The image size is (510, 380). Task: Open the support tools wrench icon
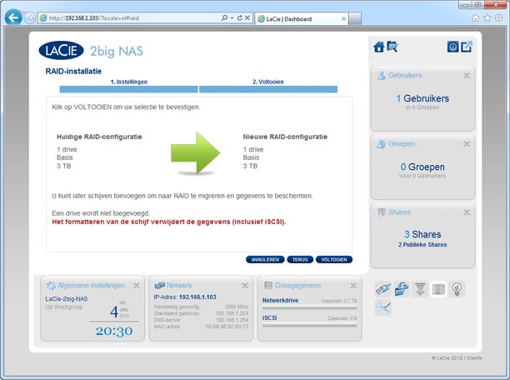[382, 307]
